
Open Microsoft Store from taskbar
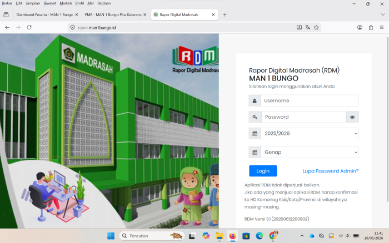[x=246, y=236]
